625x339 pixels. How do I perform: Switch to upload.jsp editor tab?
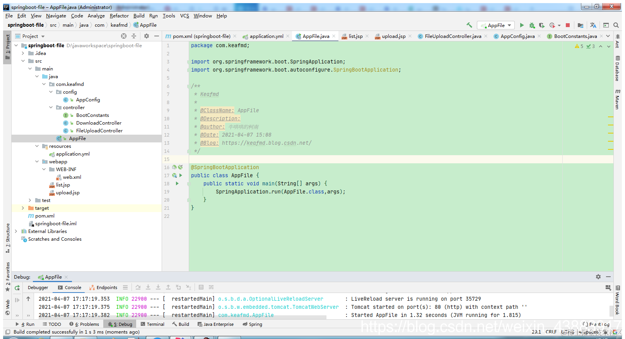[x=393, y=36]
